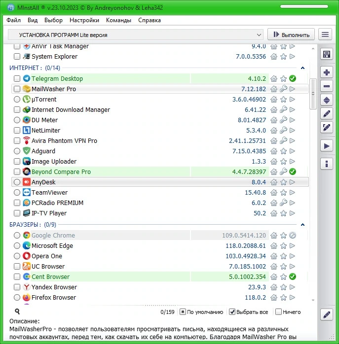The image size is (339, 344).
Task: Open the Выбор menu
Action: pyautogui.click(x=53, y=20)
